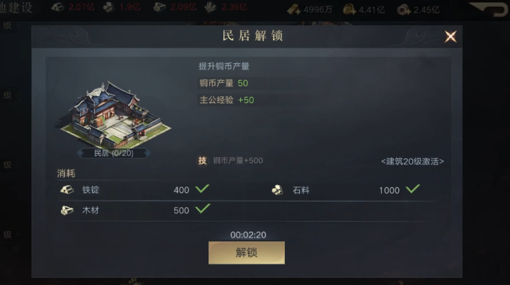This screenshot has width=510, height=285.
Task: Click right arrow beside 民居 (0/20) label
Action: pyautogui.click(x=147, y=153)
